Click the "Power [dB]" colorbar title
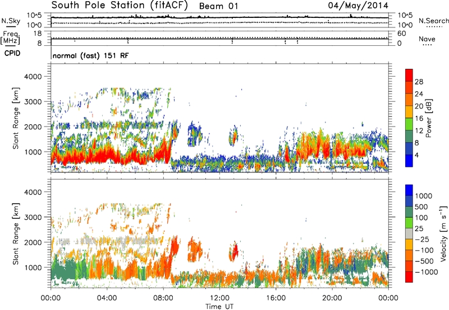This screenshot has height=310, width=449. point(429,118)
